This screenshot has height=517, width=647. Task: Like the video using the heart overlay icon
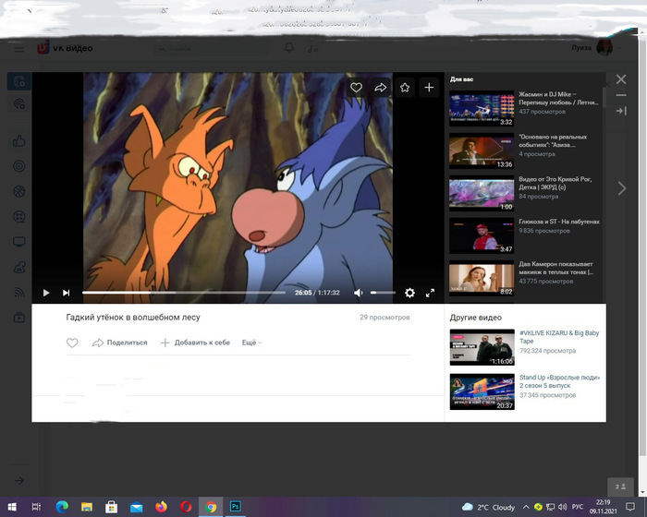pos(356,88)
